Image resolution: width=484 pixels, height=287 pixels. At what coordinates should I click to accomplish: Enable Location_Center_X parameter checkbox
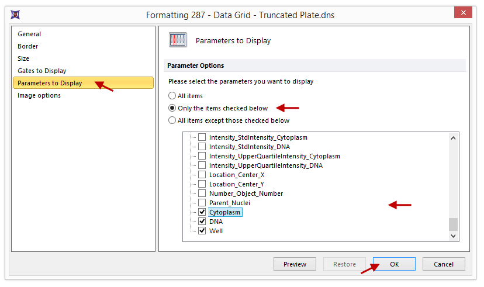tap(202, 175)
